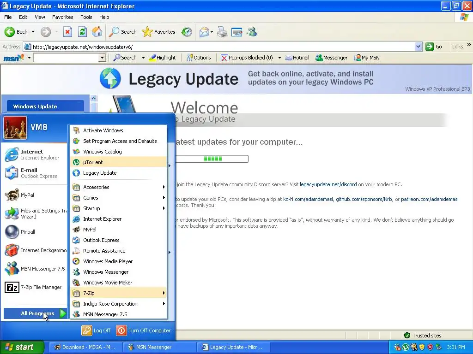
Task: Expand Indigo Rose Corporation folder
Action: (x=118, y=304)
